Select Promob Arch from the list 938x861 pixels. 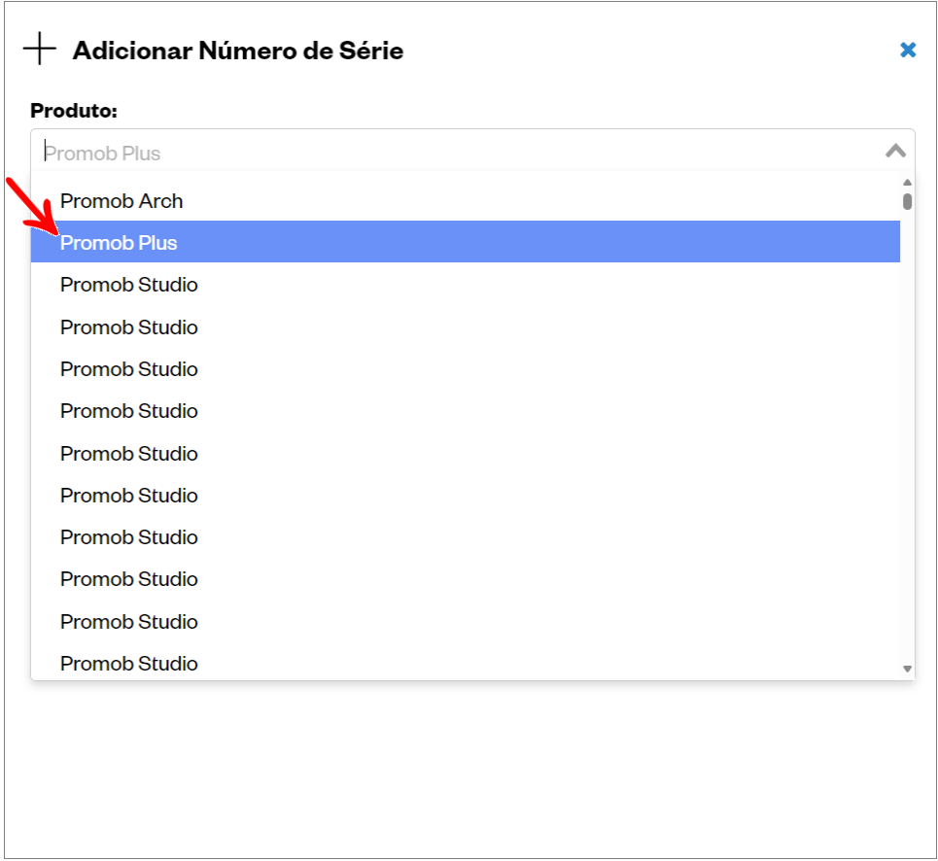pyautogui.click(x=122, y=201)
